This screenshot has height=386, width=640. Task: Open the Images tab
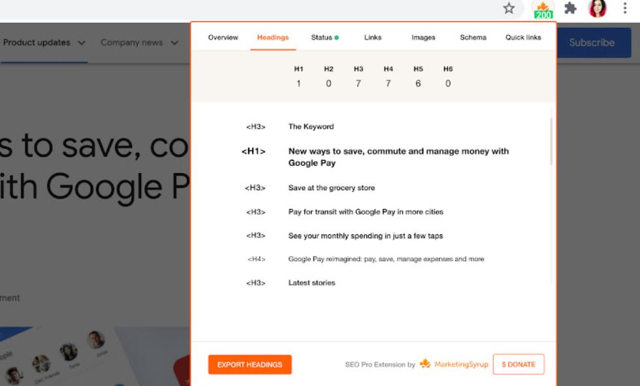(x=423, y=37)
